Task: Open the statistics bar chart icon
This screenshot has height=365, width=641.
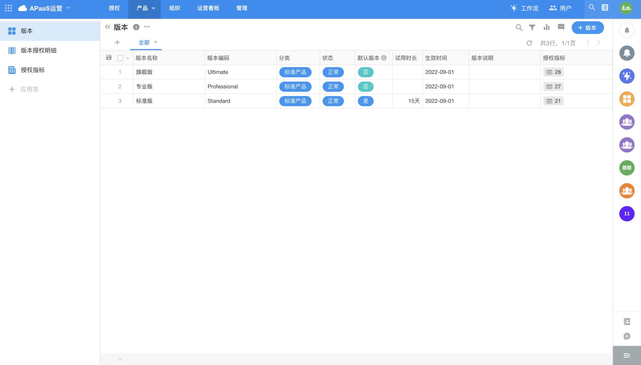Action: [x=547, y=27]
